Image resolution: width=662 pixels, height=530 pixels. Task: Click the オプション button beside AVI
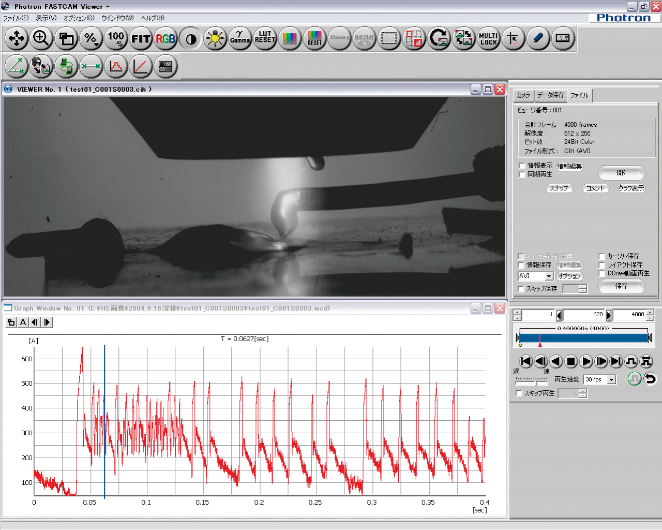569,276
